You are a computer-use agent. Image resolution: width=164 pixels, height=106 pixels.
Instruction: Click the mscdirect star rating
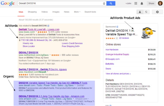[x=24, y=75]
